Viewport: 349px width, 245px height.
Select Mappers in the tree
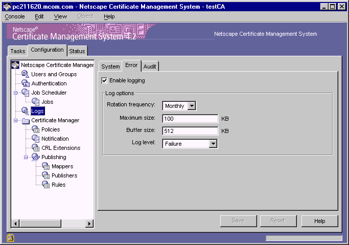tap(62, 166)
